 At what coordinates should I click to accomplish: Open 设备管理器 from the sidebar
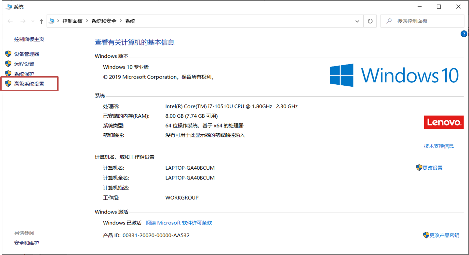tap(27, 54)
